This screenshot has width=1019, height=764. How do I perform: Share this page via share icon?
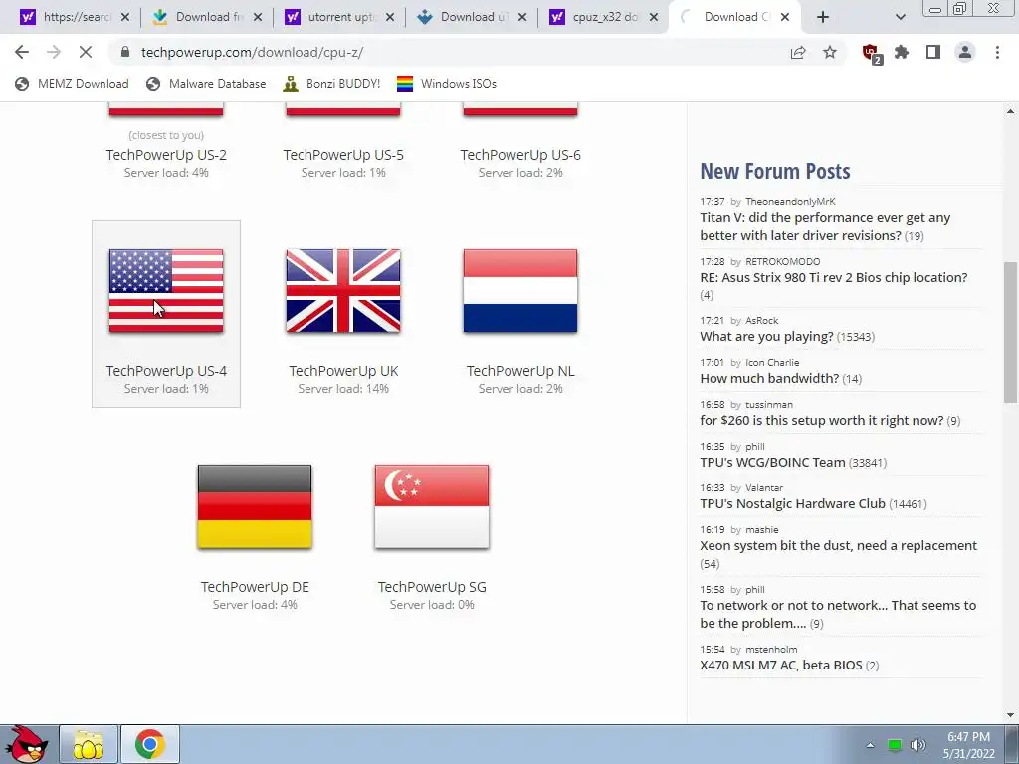(x=798, y=52)
